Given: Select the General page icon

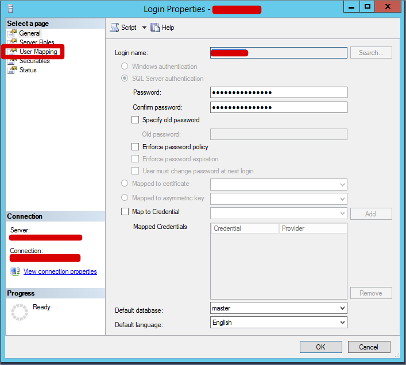Looking at the screenshot, I should click(x=12, y=33).
